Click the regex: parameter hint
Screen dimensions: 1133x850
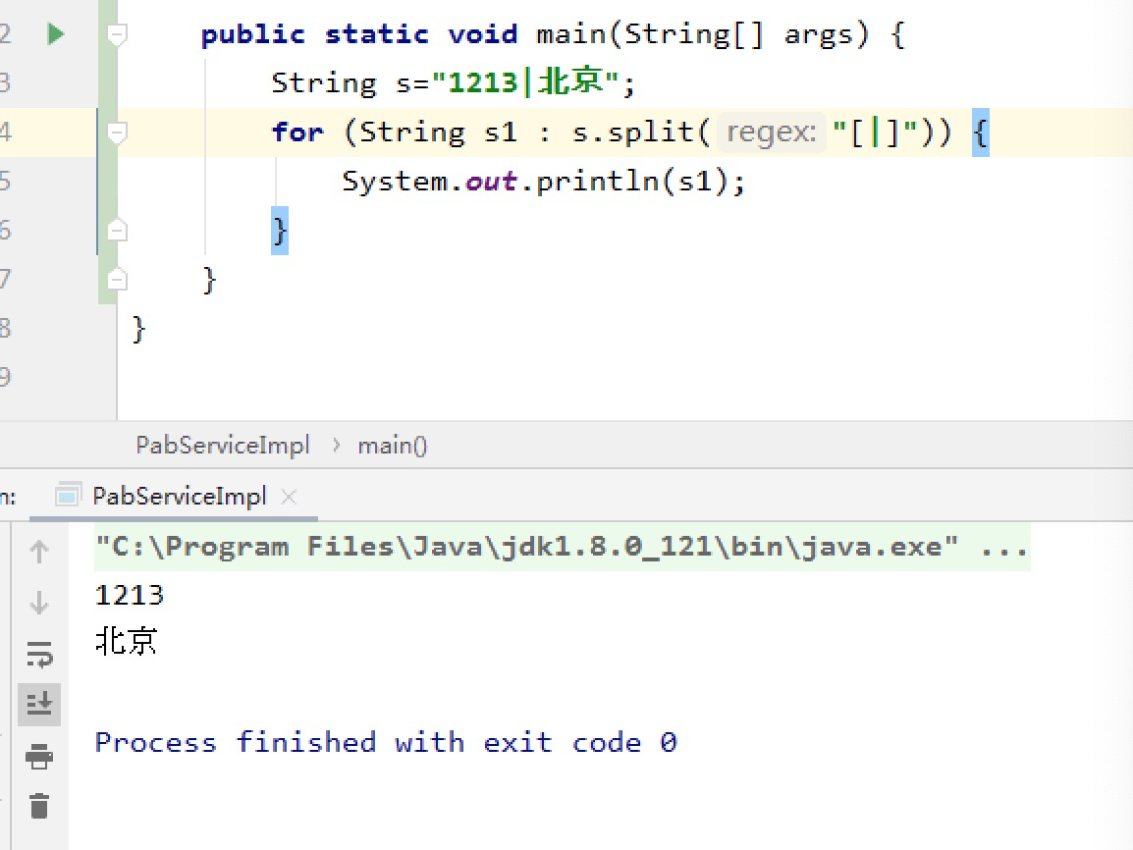point(771,133)
